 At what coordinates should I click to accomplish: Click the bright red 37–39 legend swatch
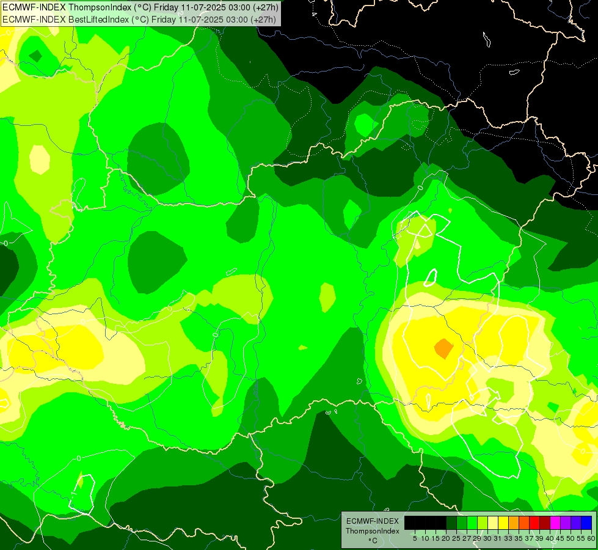[x=534, y=522]
